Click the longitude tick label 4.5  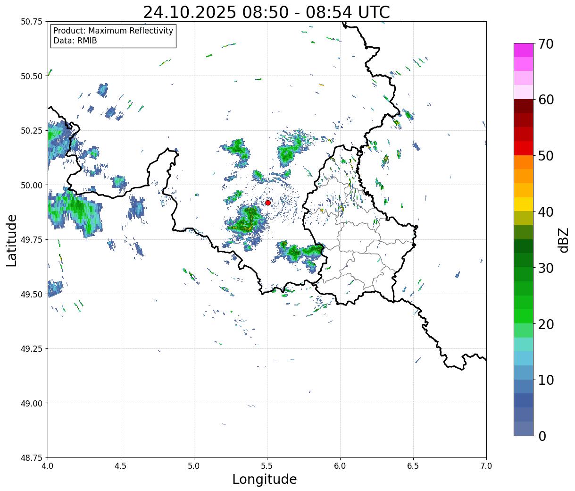pos(121,466)
